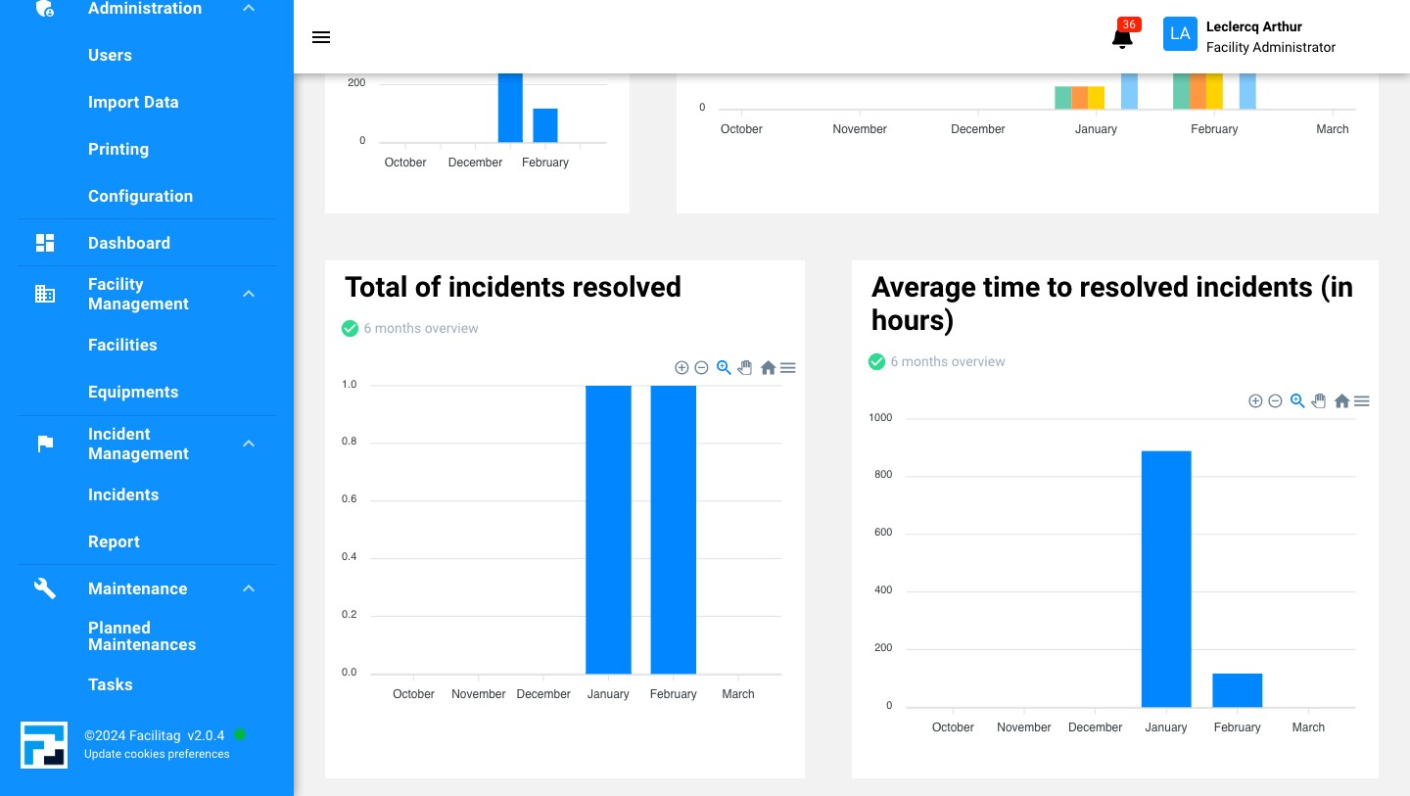The image size is (1410, 796).
Task: Click the 6 months overview checkmark on resolved incidents
Action: tap(350, 328)
